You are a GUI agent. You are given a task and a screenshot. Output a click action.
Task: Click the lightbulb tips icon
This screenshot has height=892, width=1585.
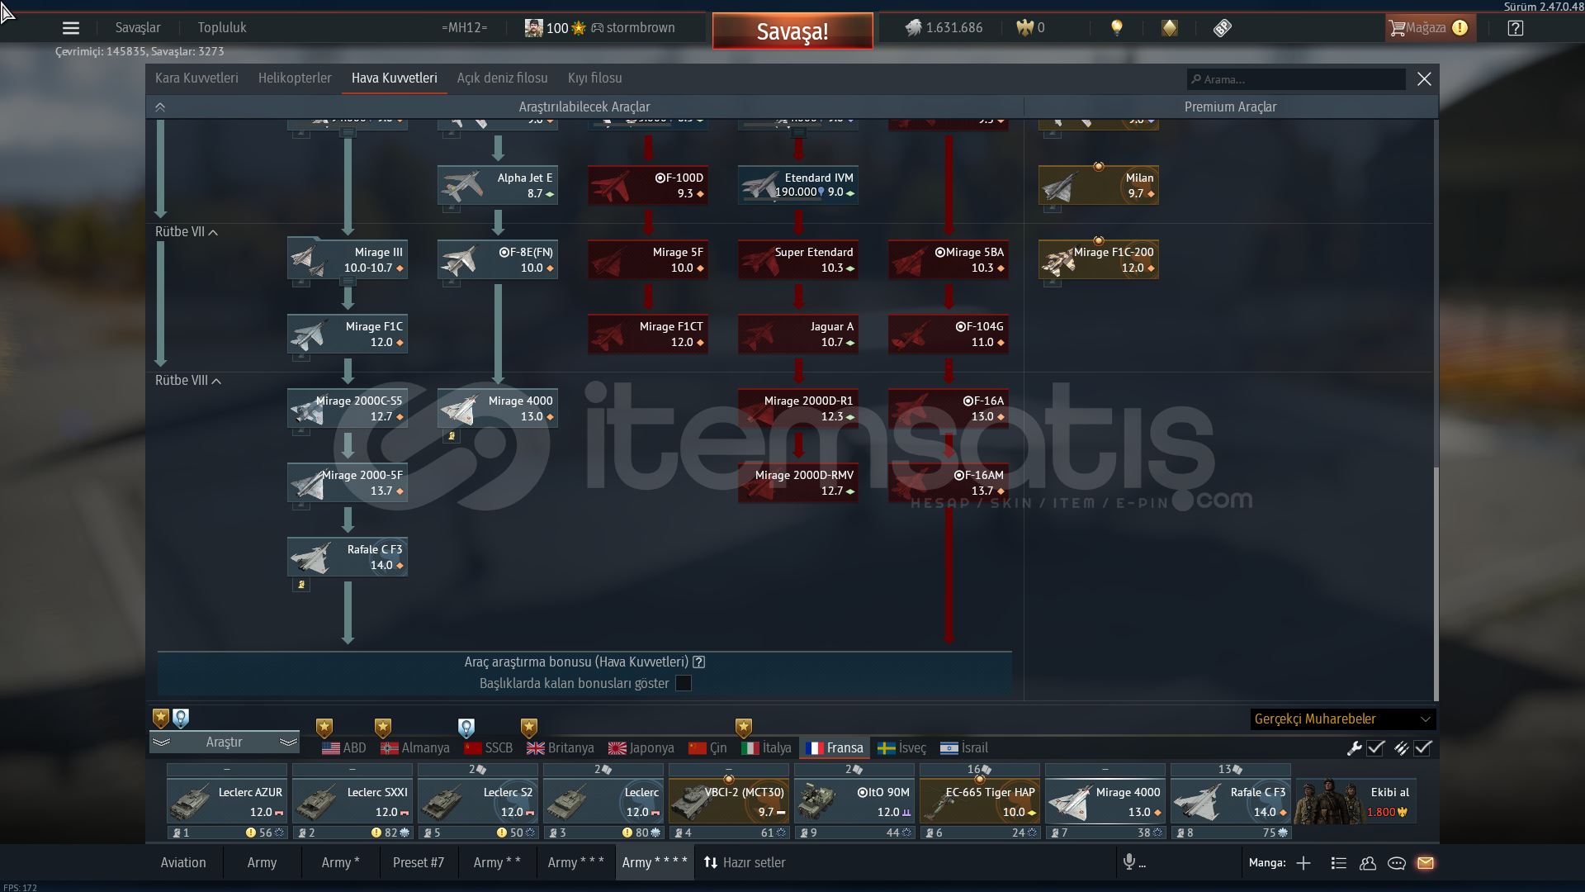[x=1117, y=28]
